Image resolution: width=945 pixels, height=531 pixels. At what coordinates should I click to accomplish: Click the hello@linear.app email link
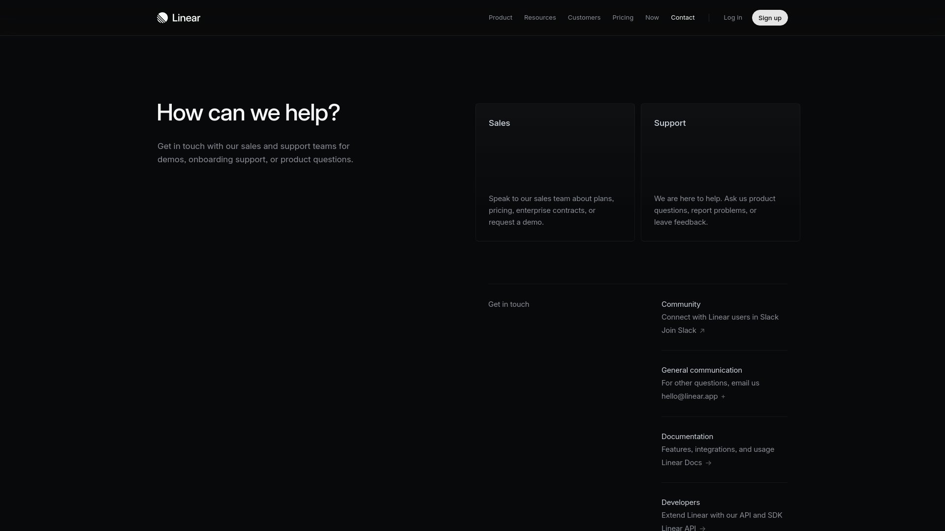click(x=690, y=396)
